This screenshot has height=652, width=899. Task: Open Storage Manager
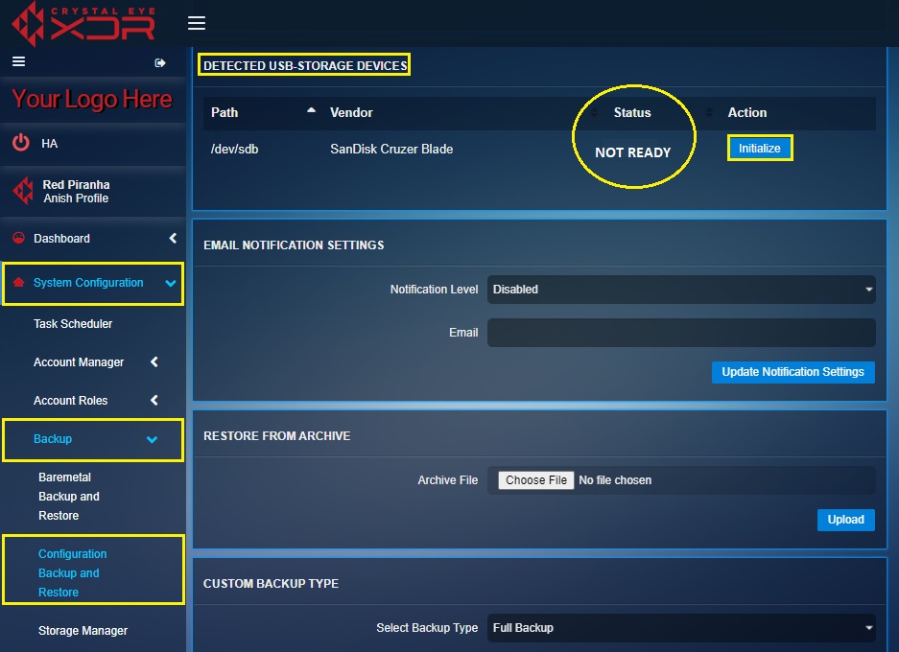click(83, 630)
